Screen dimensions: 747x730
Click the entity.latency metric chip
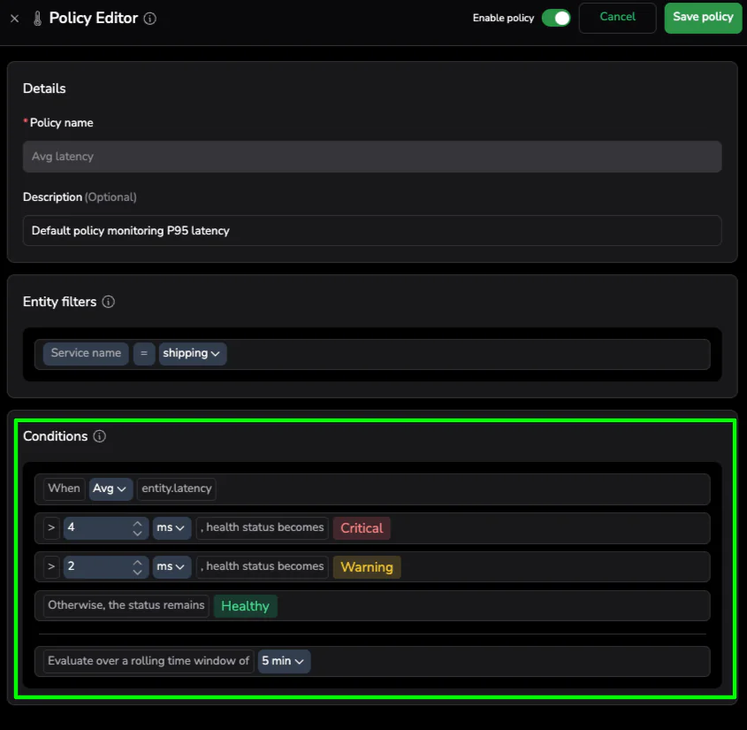click(177, 488)
